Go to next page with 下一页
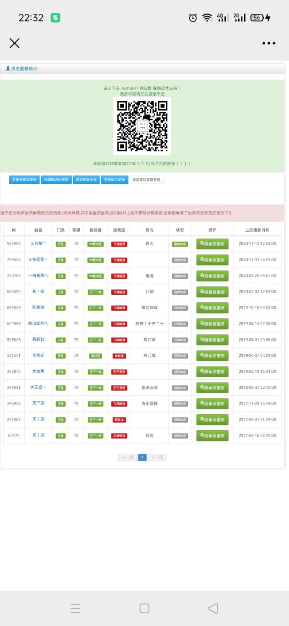The width and height of the screenshot is (289, 626). point(157,457)
